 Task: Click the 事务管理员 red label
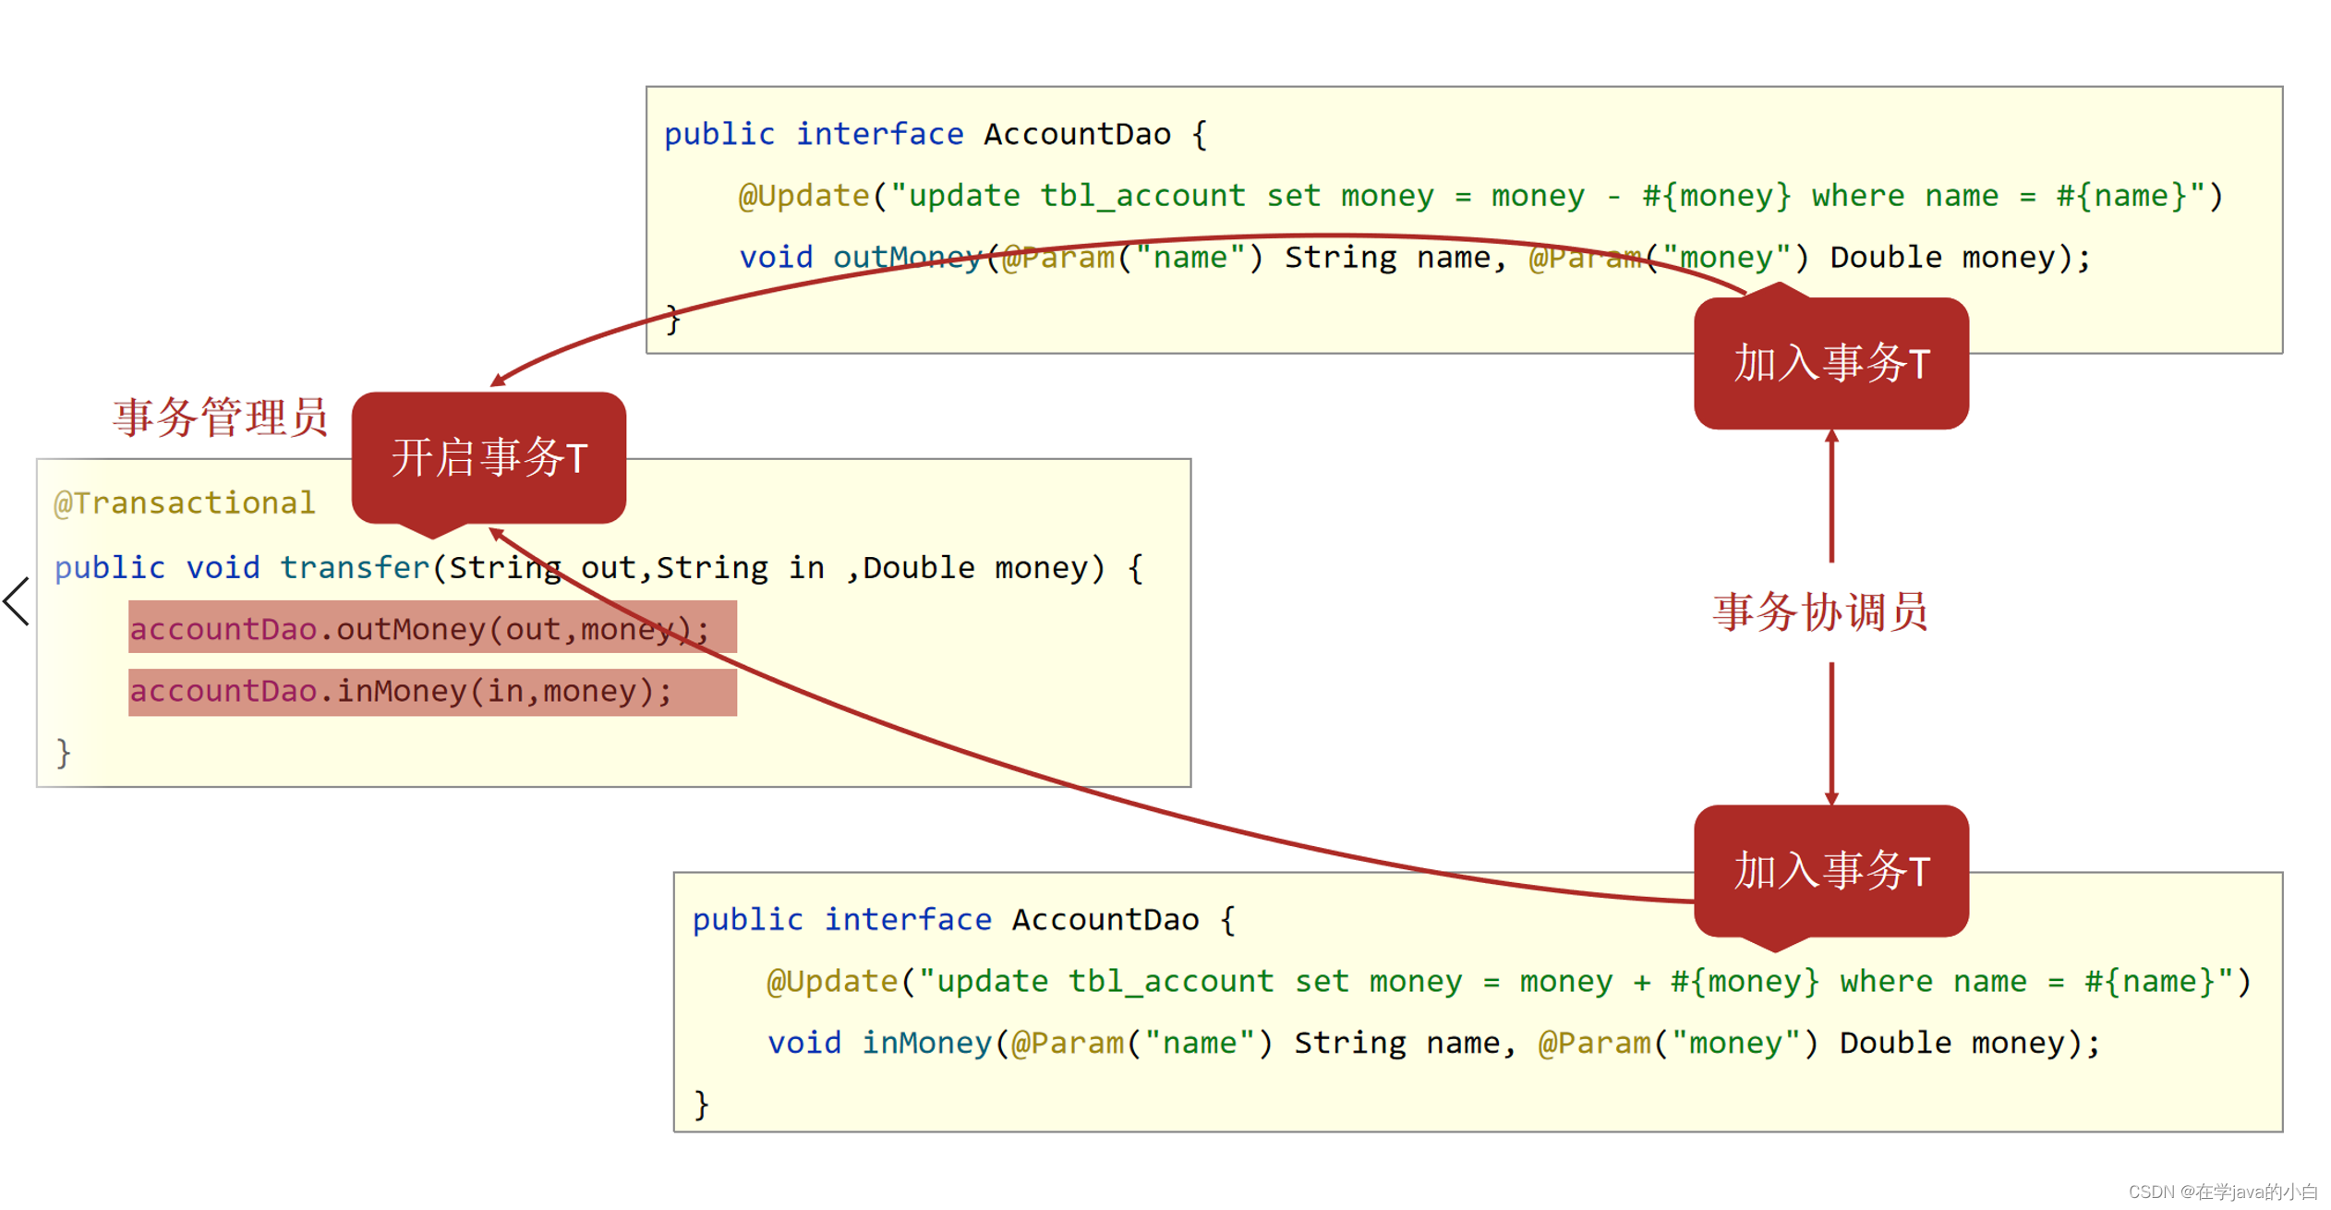point(220,417)
